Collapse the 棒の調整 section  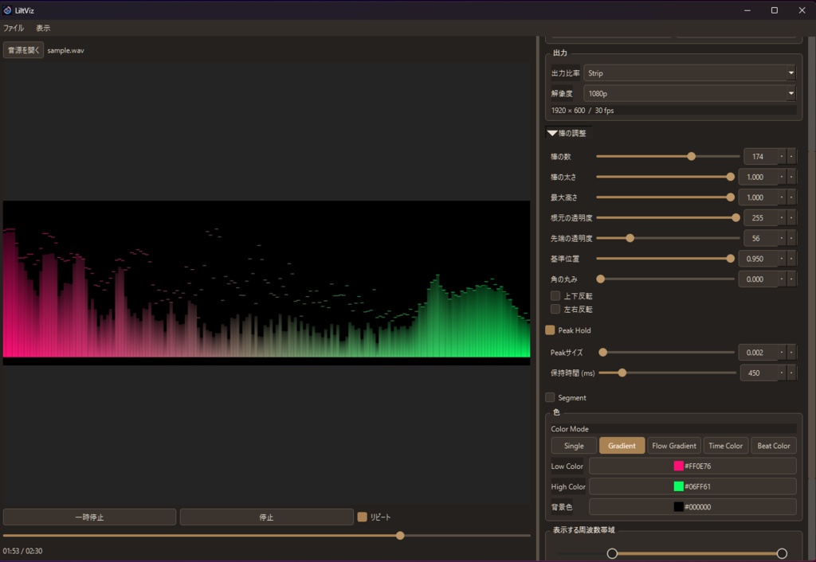568,133
